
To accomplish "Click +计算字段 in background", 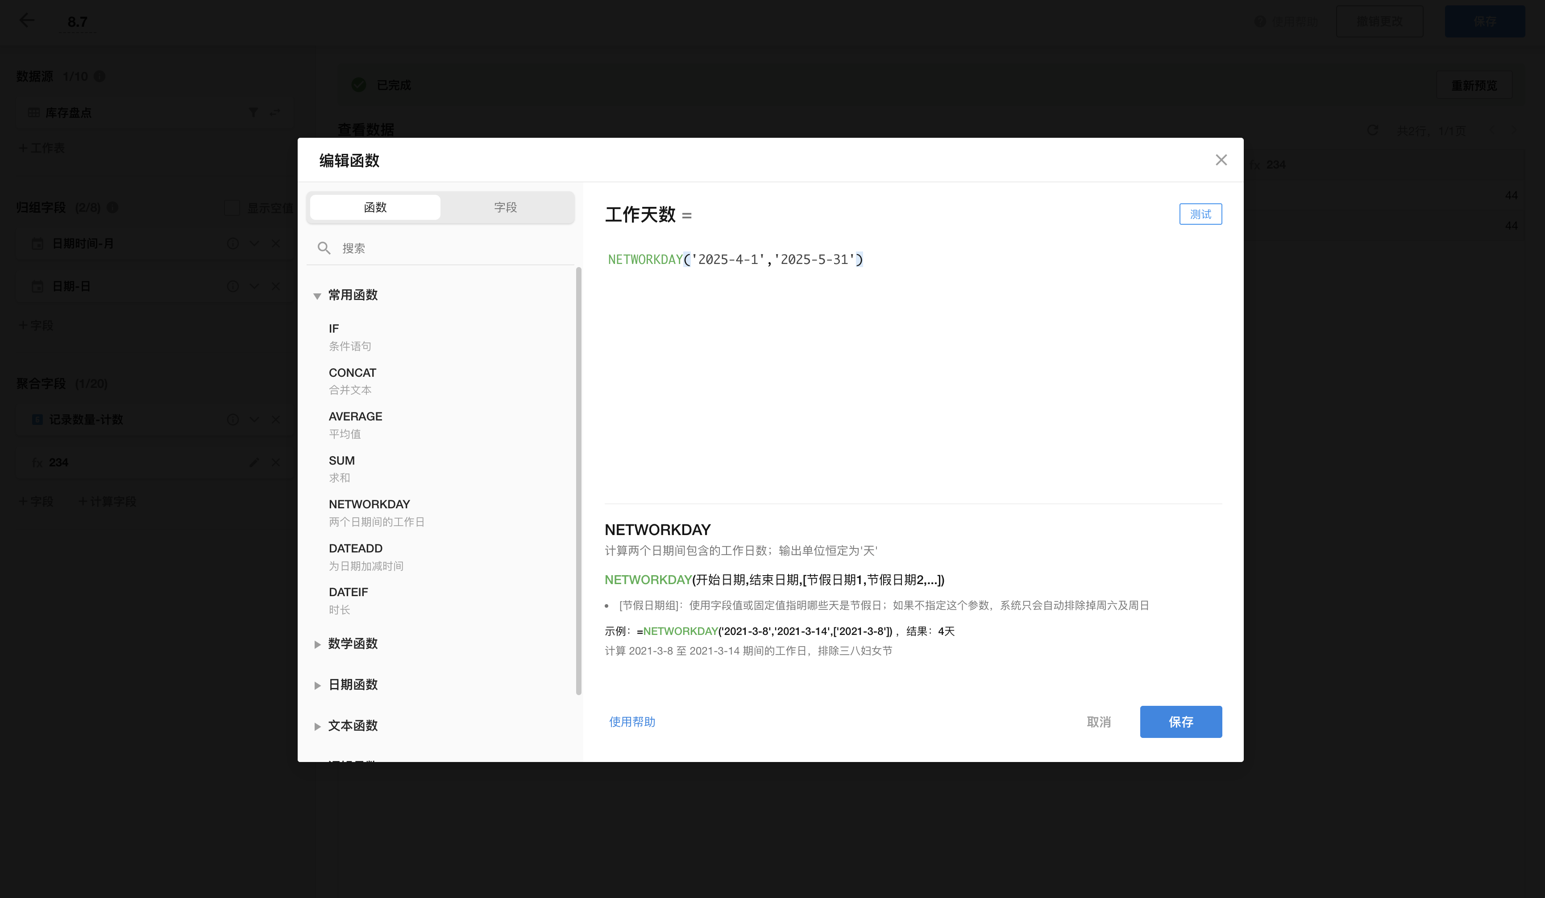I will point(108,502).
